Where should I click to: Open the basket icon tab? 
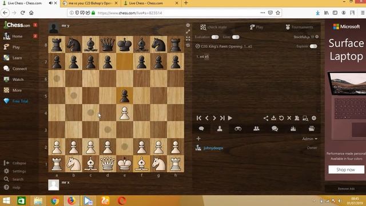coord(311,129)
